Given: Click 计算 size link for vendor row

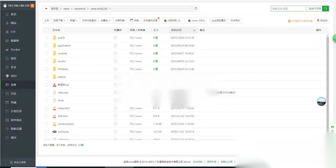Looking at the screenshot, I should (155, 61).
